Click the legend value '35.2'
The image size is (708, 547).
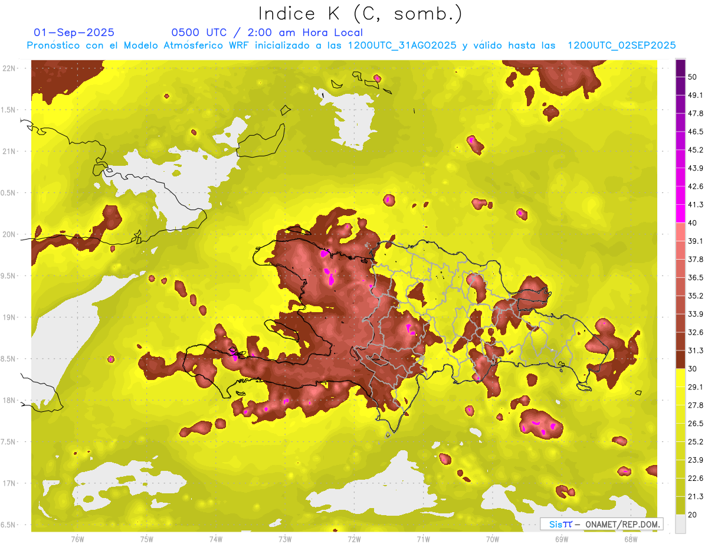coord(696,296)
